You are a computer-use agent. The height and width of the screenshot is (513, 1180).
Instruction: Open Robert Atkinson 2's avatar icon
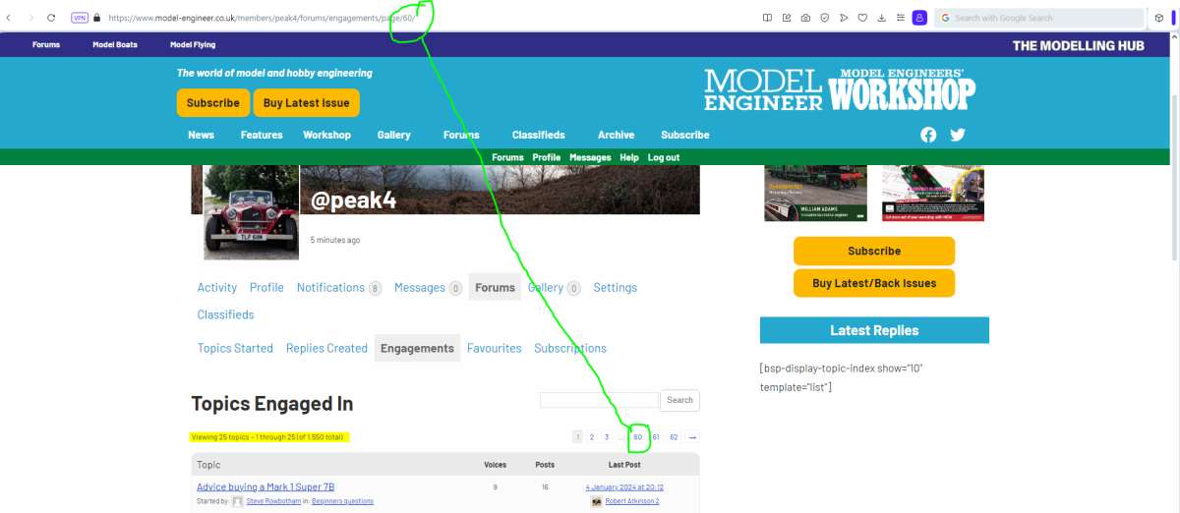pos(597,501)
